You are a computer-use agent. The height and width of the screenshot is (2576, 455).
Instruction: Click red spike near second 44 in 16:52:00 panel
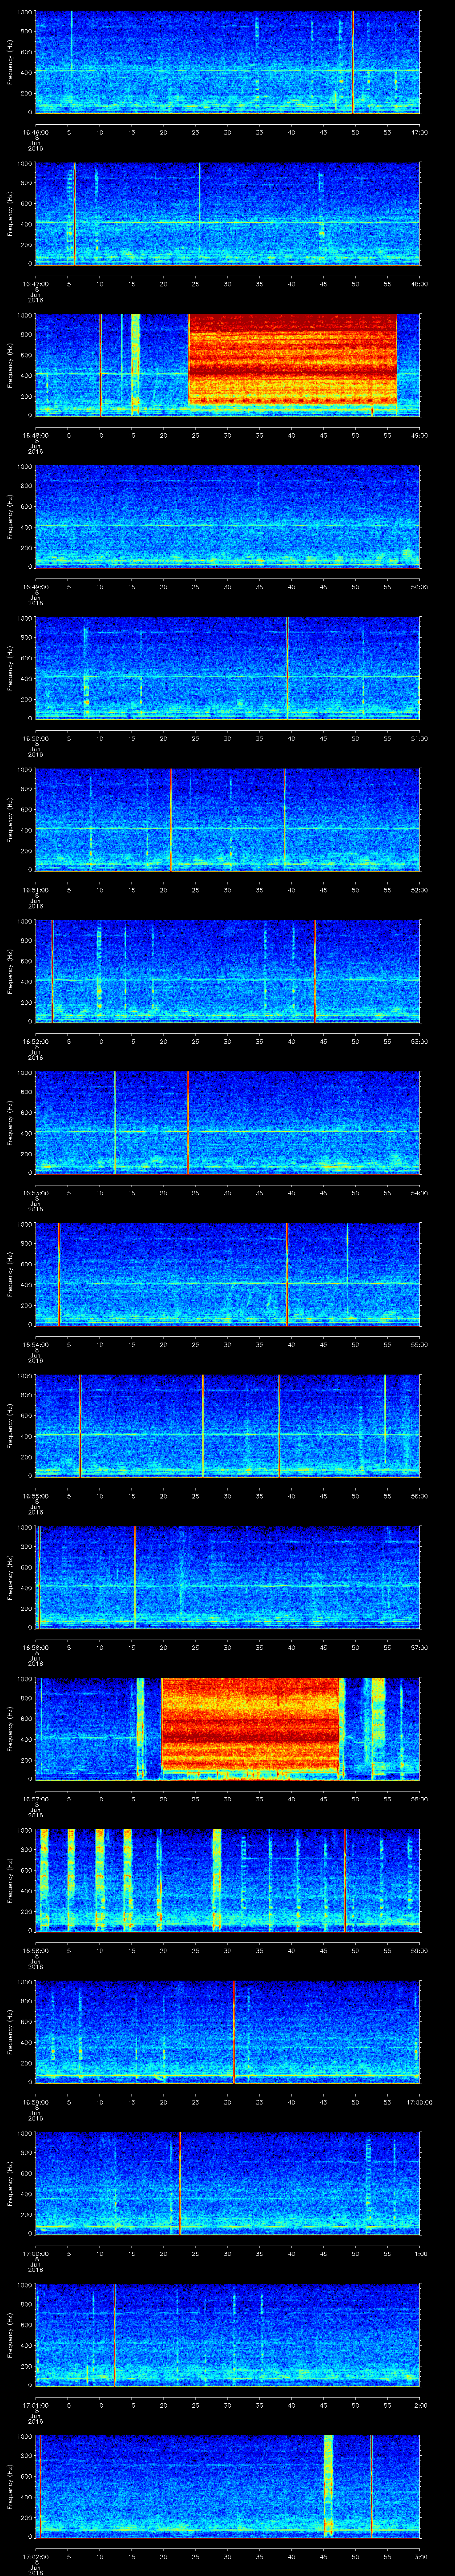tap(315, 971)
